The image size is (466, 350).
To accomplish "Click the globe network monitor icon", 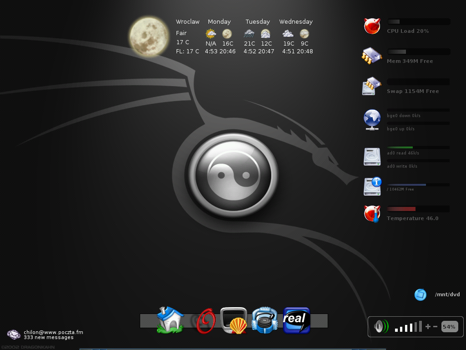I will pos(372,119).
